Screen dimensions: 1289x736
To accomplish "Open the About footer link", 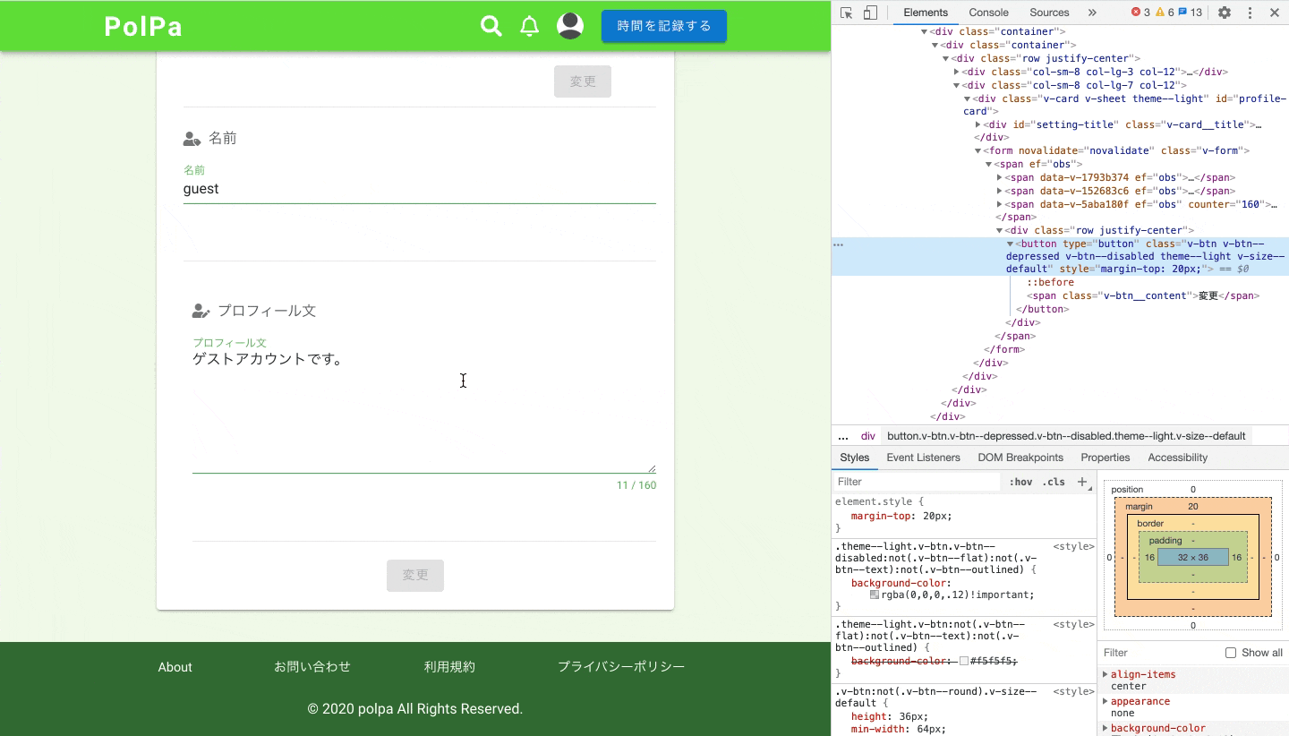I will click(x=175, y=667).
